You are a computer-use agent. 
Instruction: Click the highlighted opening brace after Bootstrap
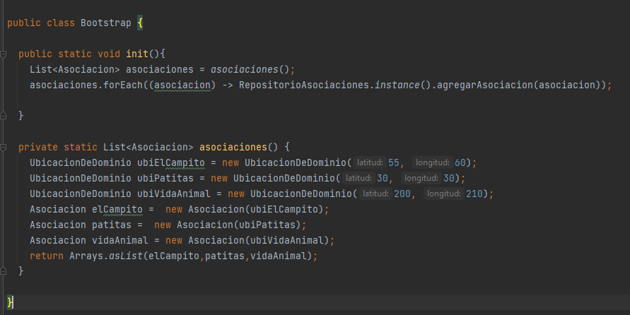(140, 23)
